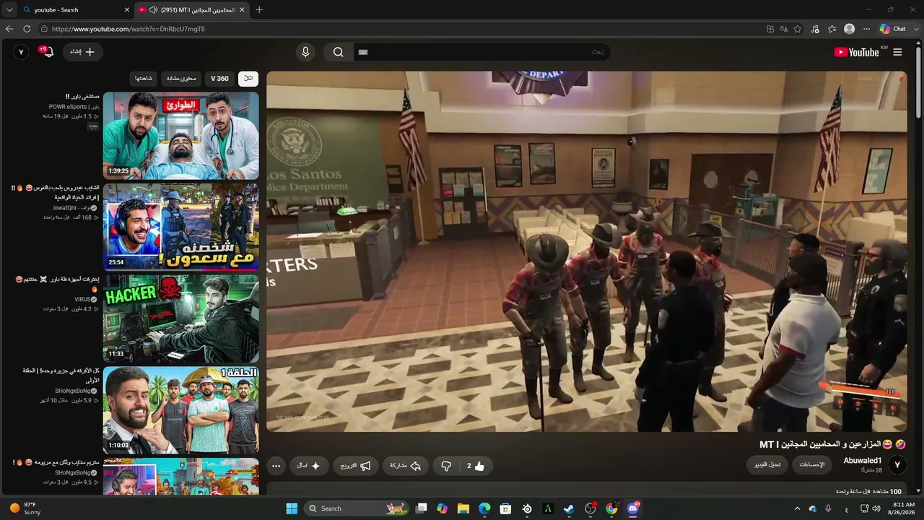Open Steam from the taskbar
Image resolution: width=924 pixels, height=520 pixels.
pyautogui.click(x=570, y=508)
